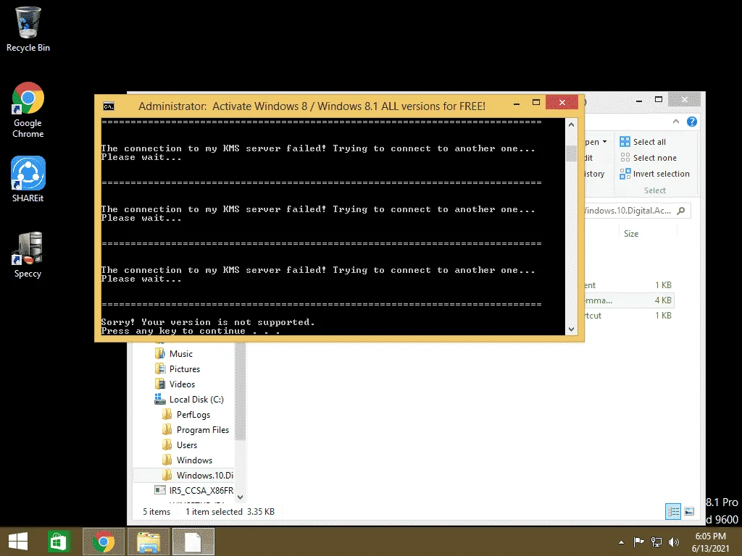This screenshot has height=556, width=742.
Task: Open the network tray icon
Action: click(x=656, y=542)
